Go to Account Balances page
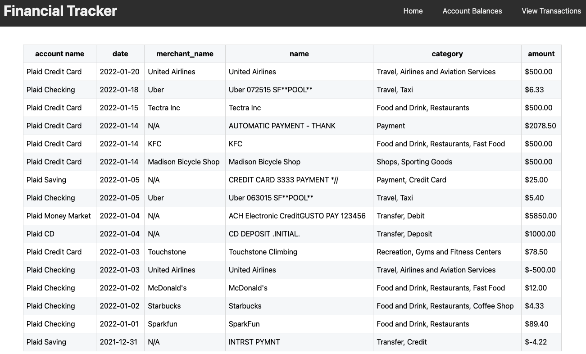 (x=472, y=11)
